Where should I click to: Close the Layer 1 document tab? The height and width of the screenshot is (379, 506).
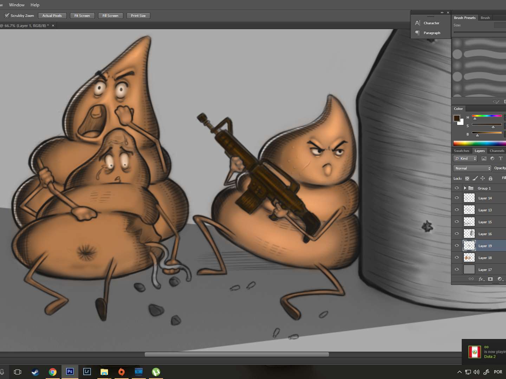coord(53,26)
